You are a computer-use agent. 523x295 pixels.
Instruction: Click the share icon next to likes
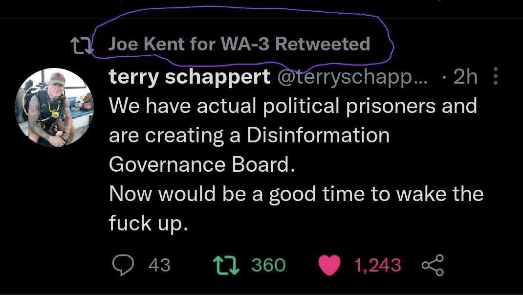(433, 265)
